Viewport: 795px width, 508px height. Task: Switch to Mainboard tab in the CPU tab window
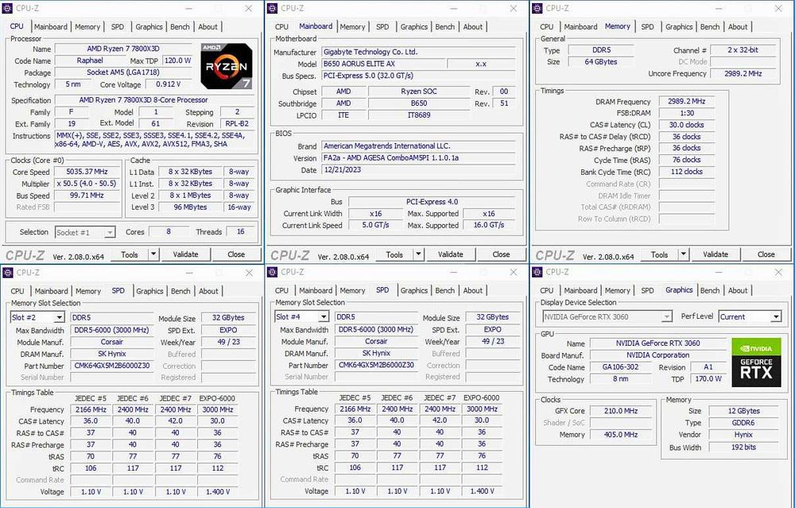pyautogui.click(x=51, y=27)
